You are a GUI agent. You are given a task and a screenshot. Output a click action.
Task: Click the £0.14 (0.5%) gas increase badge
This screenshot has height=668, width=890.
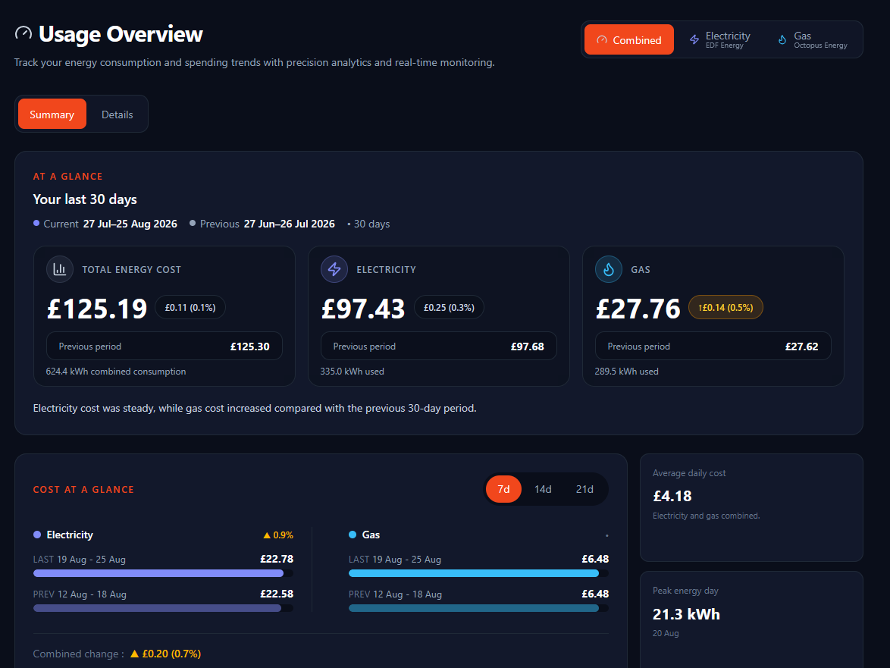[725, 308]
